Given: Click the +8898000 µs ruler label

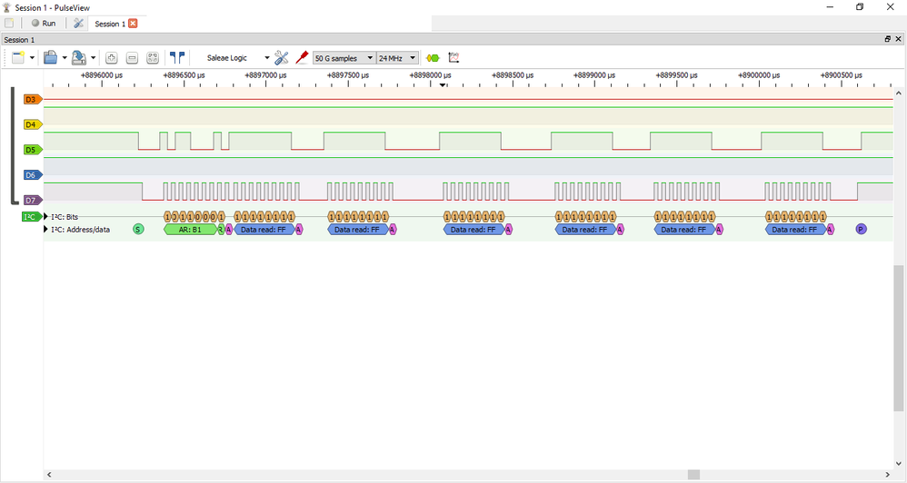Looking at the screenshot, I should click(431, 75).
